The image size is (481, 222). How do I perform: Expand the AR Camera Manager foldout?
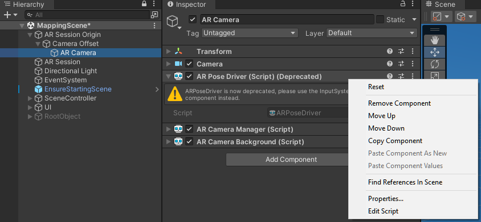(168, 129)
